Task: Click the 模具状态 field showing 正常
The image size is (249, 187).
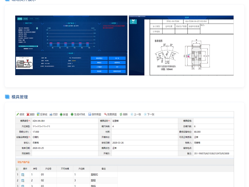Action: [145, 148]
